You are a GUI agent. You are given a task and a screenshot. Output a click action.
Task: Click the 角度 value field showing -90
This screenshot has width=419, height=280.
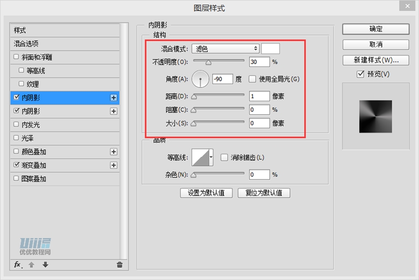click(223, 79)
